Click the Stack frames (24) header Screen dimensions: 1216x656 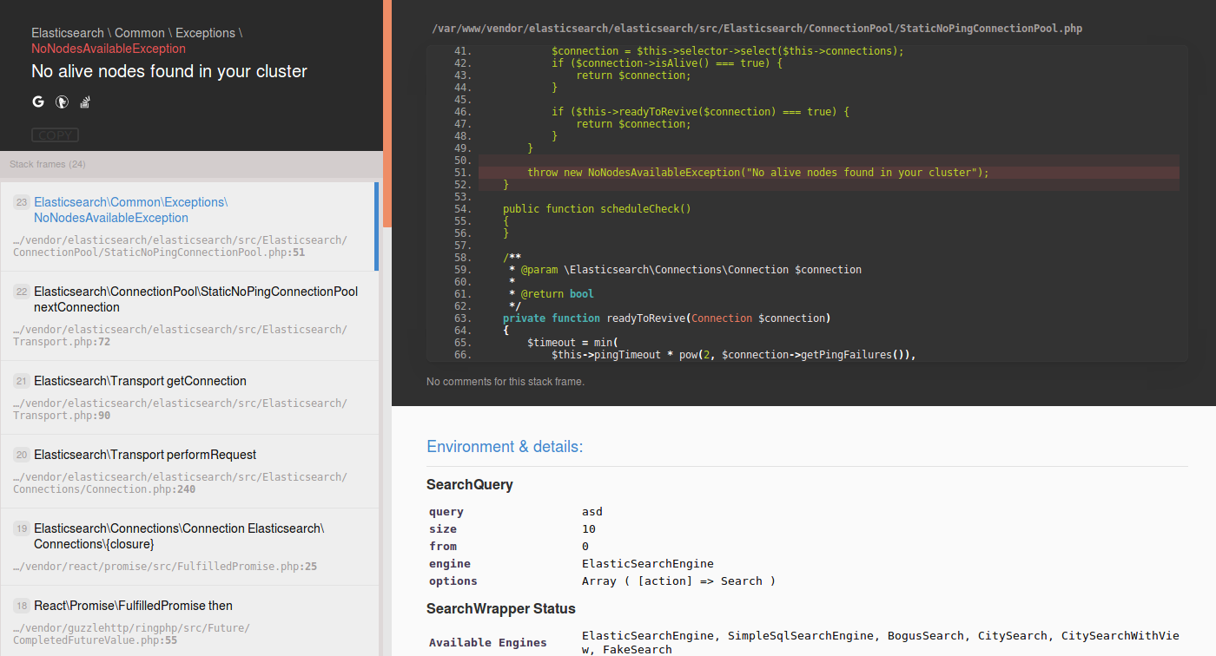click(50, 164)
